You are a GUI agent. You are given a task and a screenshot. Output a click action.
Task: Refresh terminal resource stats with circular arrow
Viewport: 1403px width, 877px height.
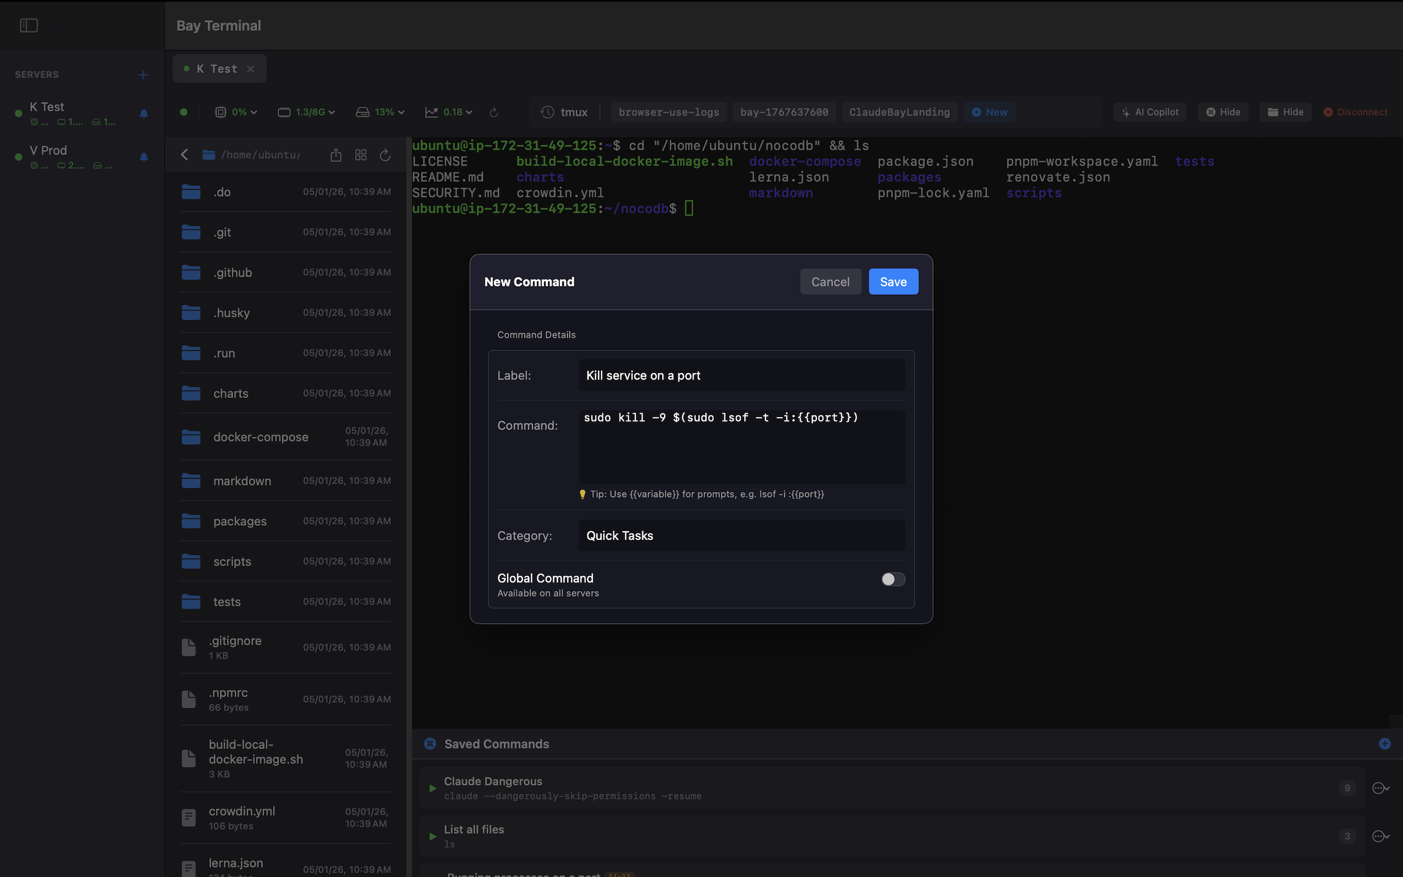click(493, 112)
